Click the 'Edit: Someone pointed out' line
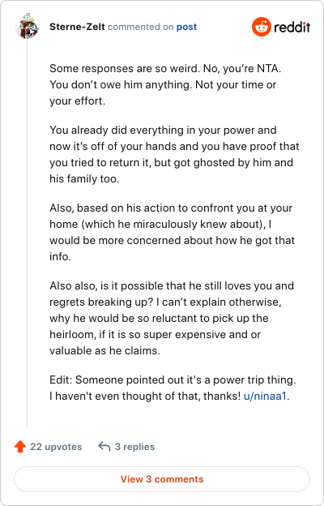 pyautogui.click(x=173, y=379)
